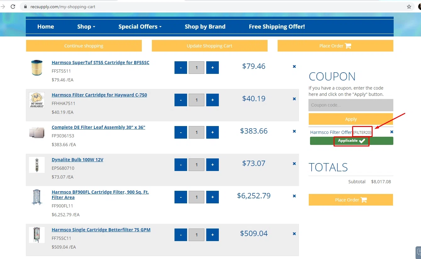Image resolution: width=421 pixels, height=259 pixels.
Task: Click the Harmsco BF900FL filter thumbnail
Action: coord(37,197)
